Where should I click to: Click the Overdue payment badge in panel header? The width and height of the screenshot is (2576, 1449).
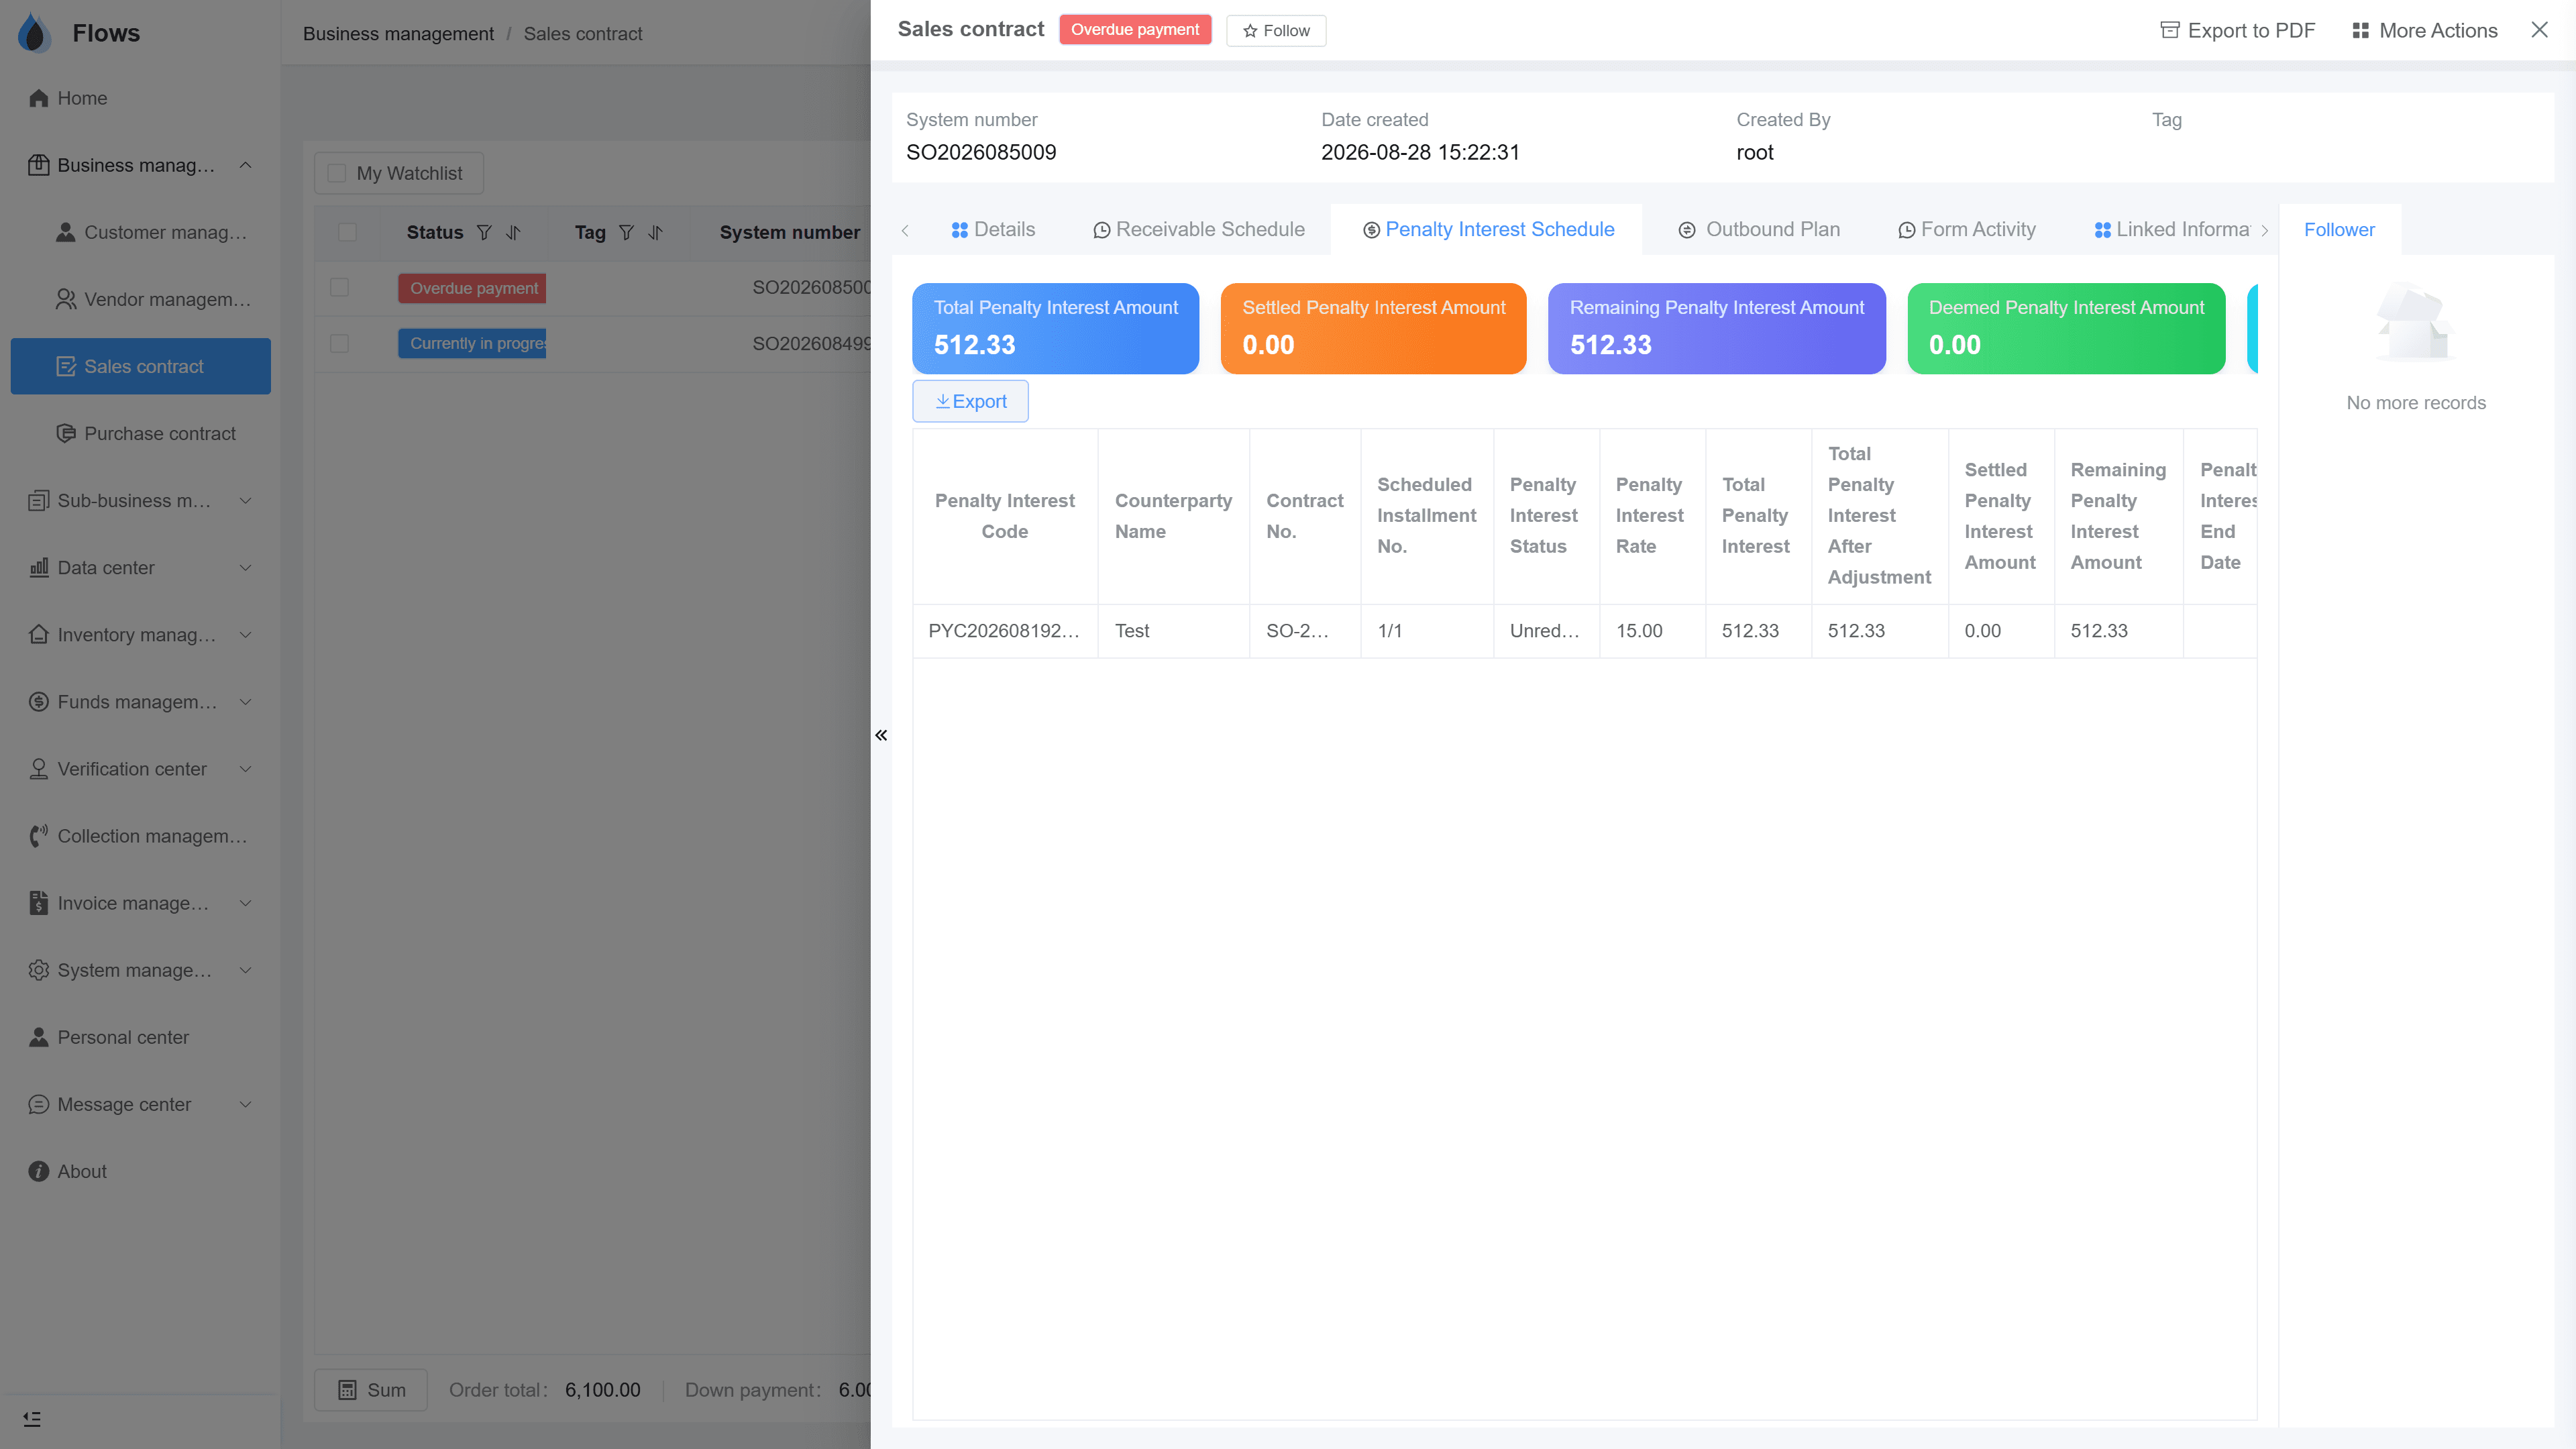click(x=1135, y=29)
